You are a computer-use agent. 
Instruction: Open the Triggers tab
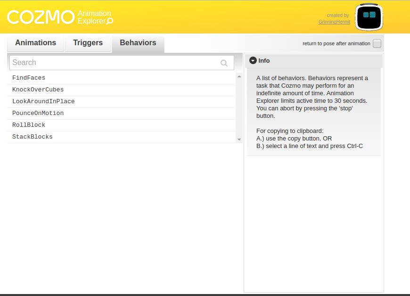pyautogui.click(x=88, y=43)
